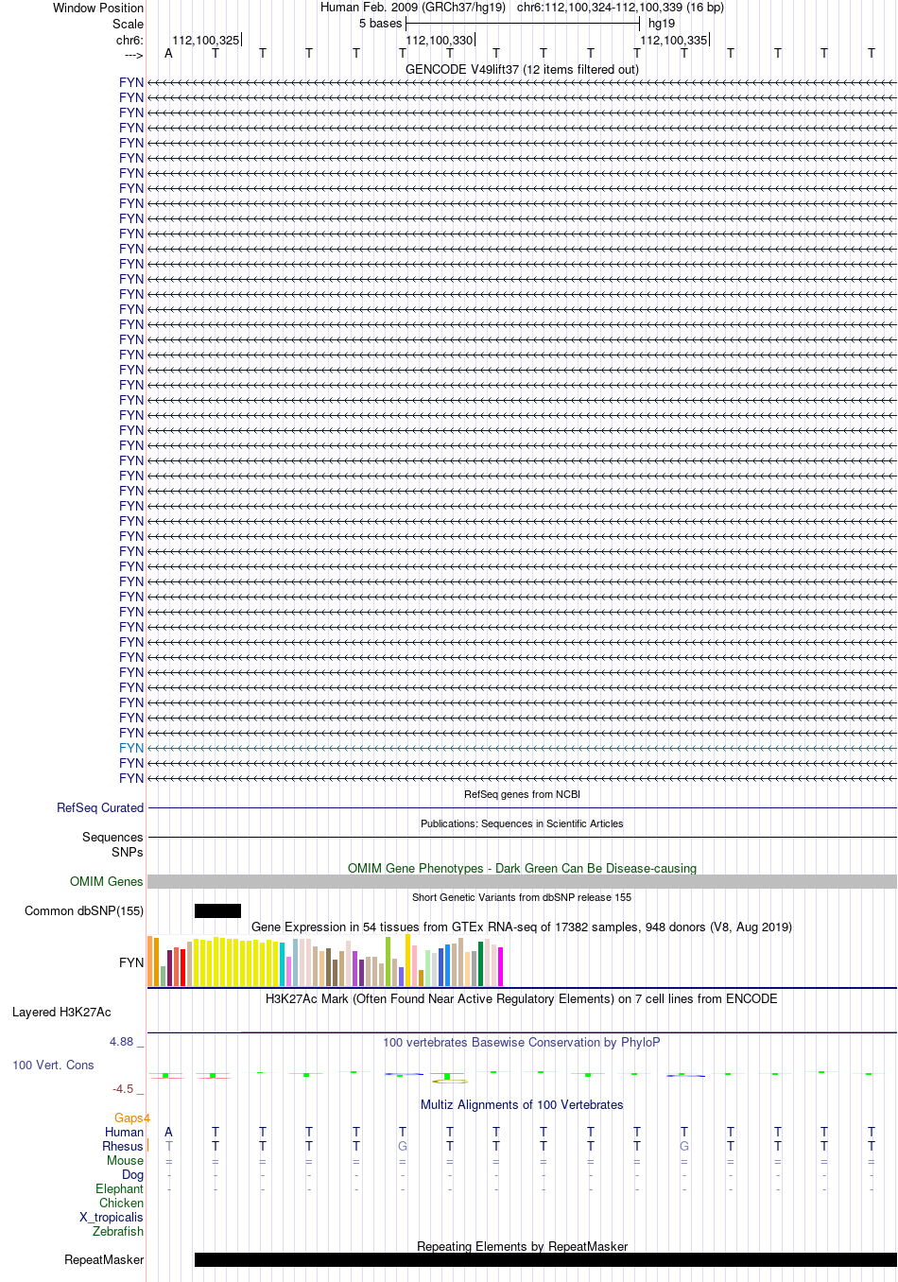Click the "Window Position" track label
Viewport: 898px width, 1282px height.
coord(98,8)
